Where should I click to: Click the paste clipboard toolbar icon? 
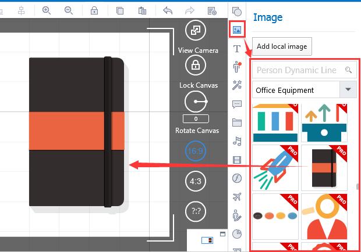(142, 10)
